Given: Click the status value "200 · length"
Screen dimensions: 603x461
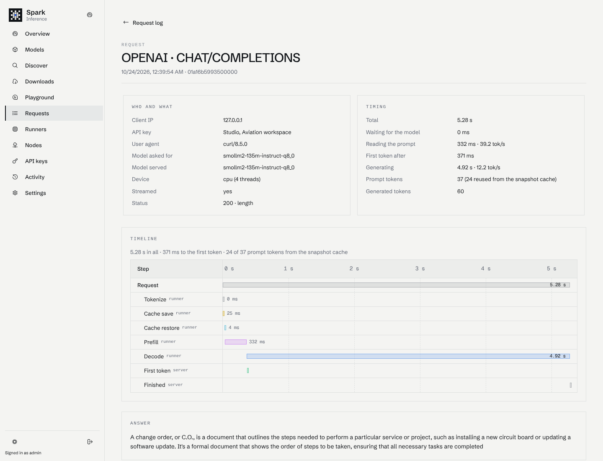Looking at the screenshot, I should 238,203.
